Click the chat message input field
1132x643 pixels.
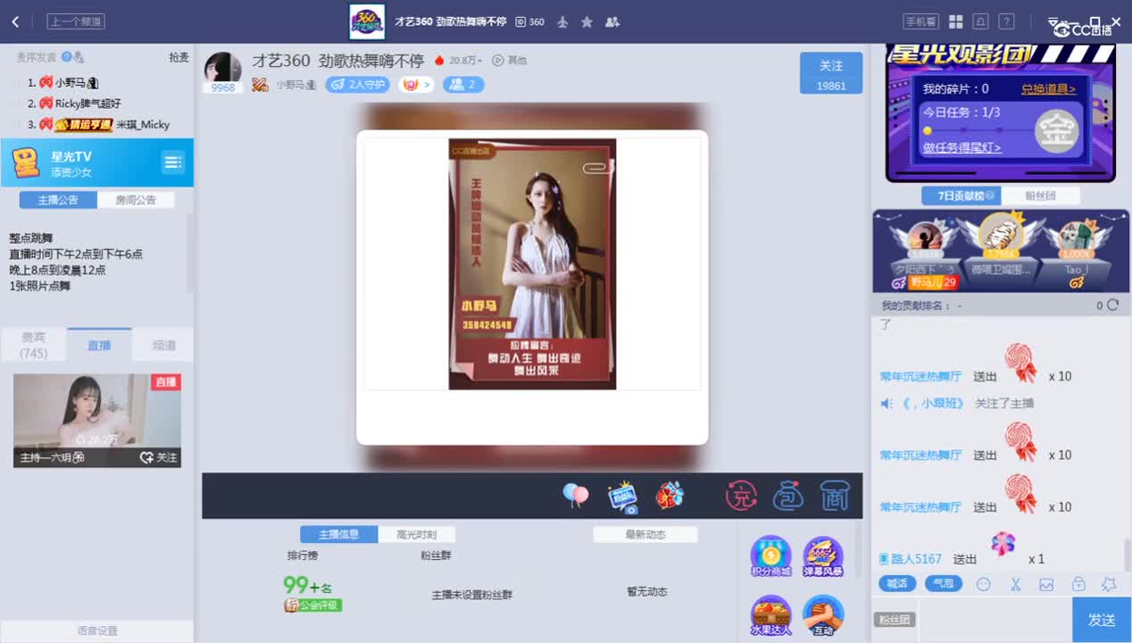[x=995, y=620]
